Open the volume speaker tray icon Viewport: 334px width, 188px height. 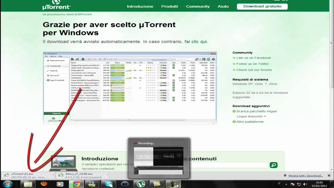pos(305,184)
